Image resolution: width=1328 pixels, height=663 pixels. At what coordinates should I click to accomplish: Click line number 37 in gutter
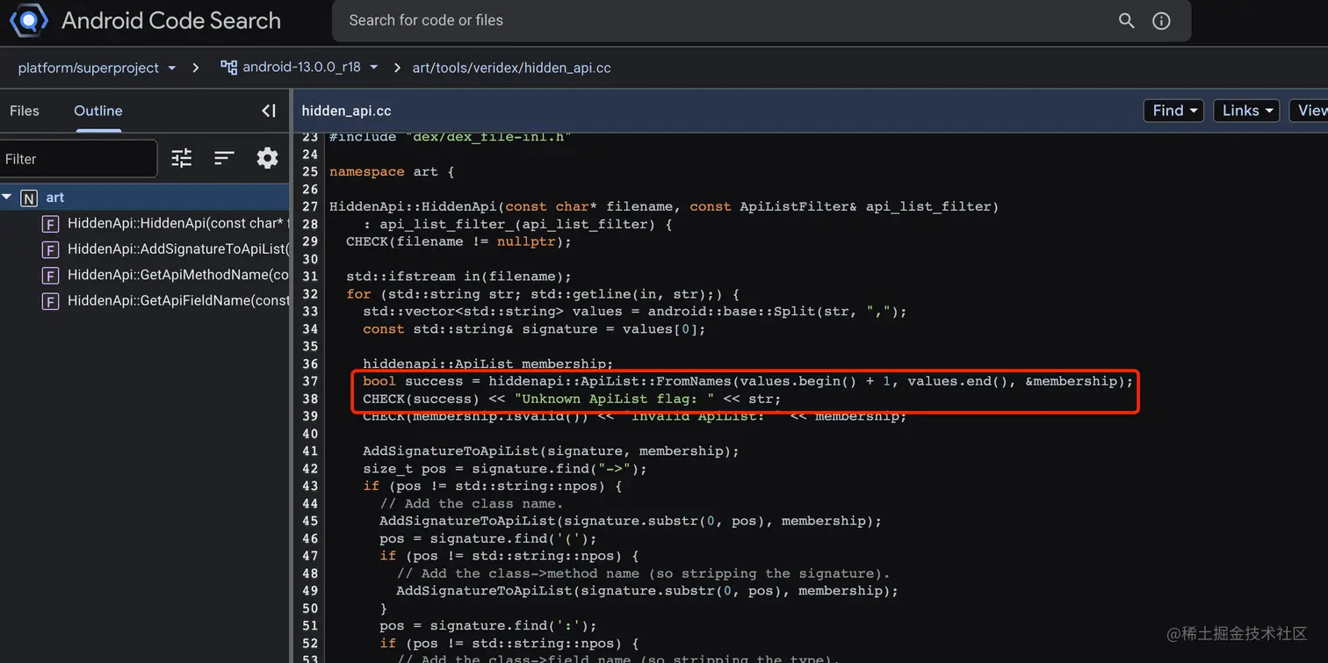click(x=309, y=381)
